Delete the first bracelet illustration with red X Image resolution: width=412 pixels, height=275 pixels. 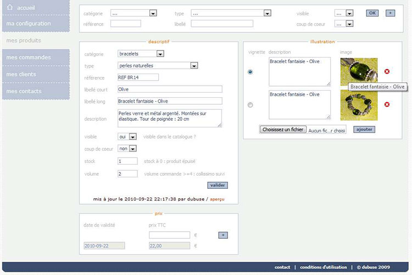click(387, 72)
